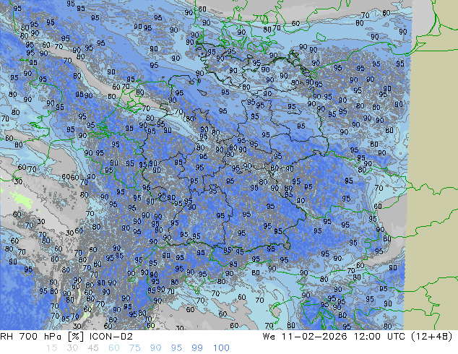The width and height of the screenshot is (458, 354).
Task: Click the 'ICON-D2' model name
Action: (x=111, y=337)
